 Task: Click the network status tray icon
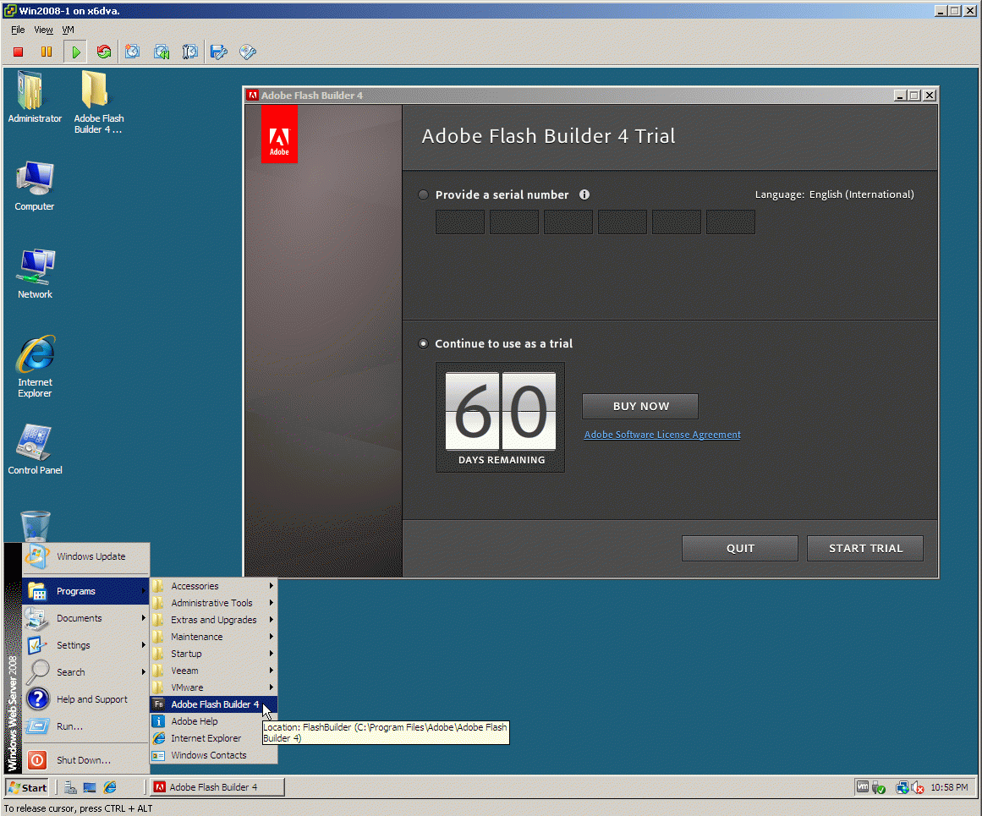[902, 787]
